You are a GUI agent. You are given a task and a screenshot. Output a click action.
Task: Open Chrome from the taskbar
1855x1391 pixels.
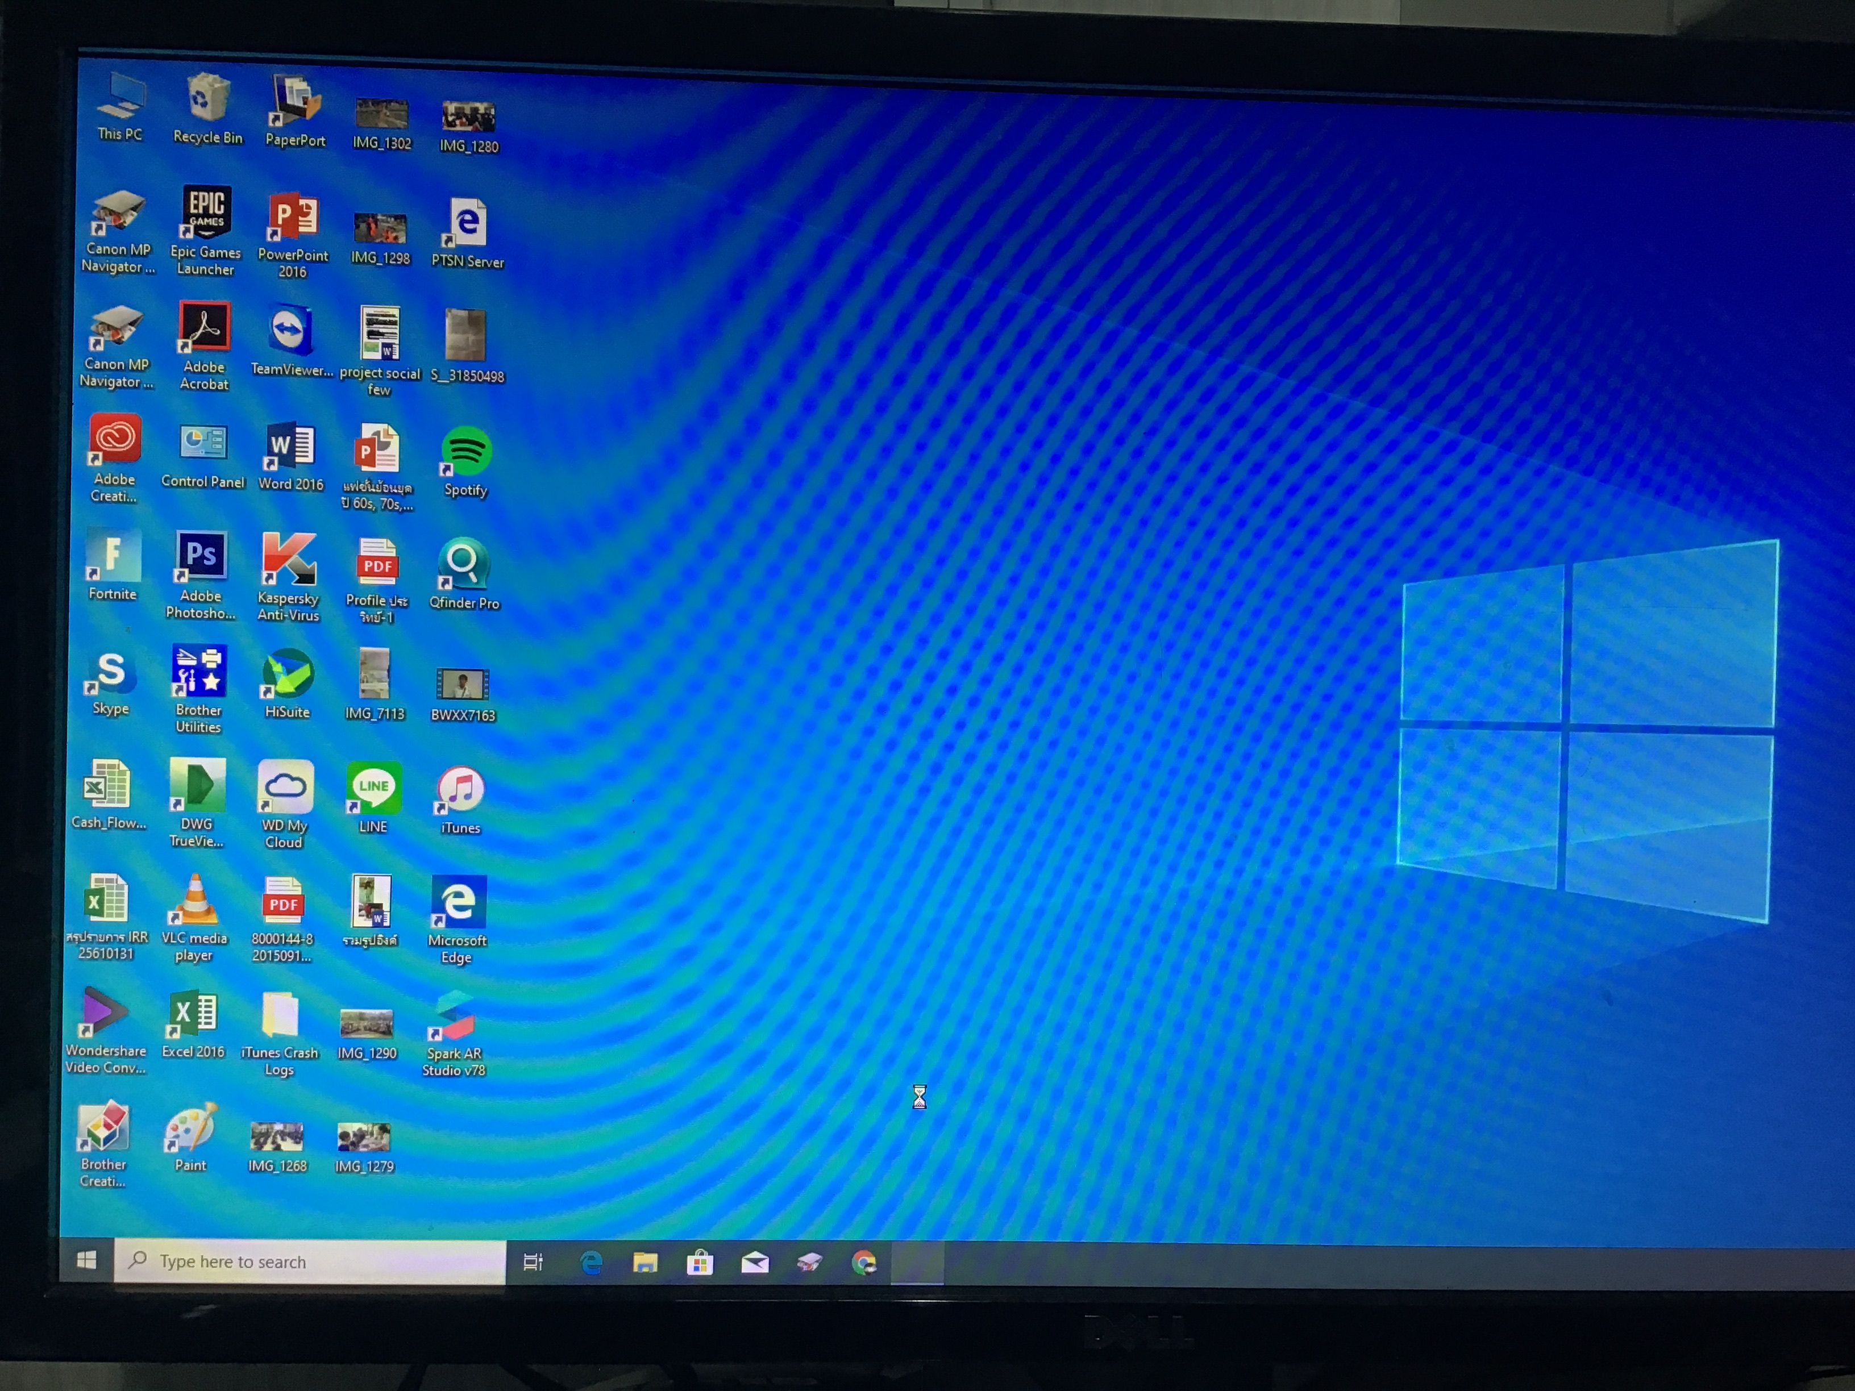(864, 1263)
